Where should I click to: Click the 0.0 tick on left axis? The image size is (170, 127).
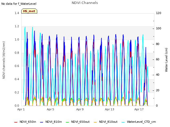(x=17, y=106)
